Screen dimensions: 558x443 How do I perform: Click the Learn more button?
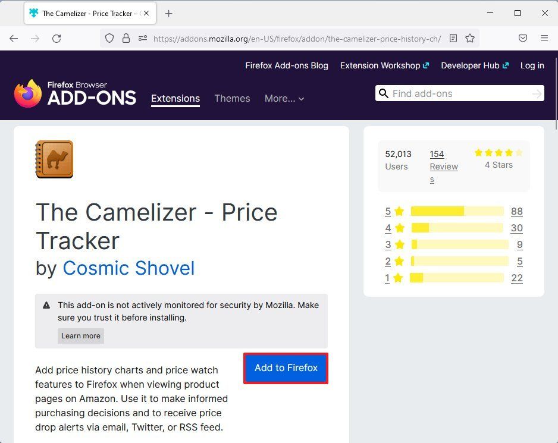click(80, 335)
